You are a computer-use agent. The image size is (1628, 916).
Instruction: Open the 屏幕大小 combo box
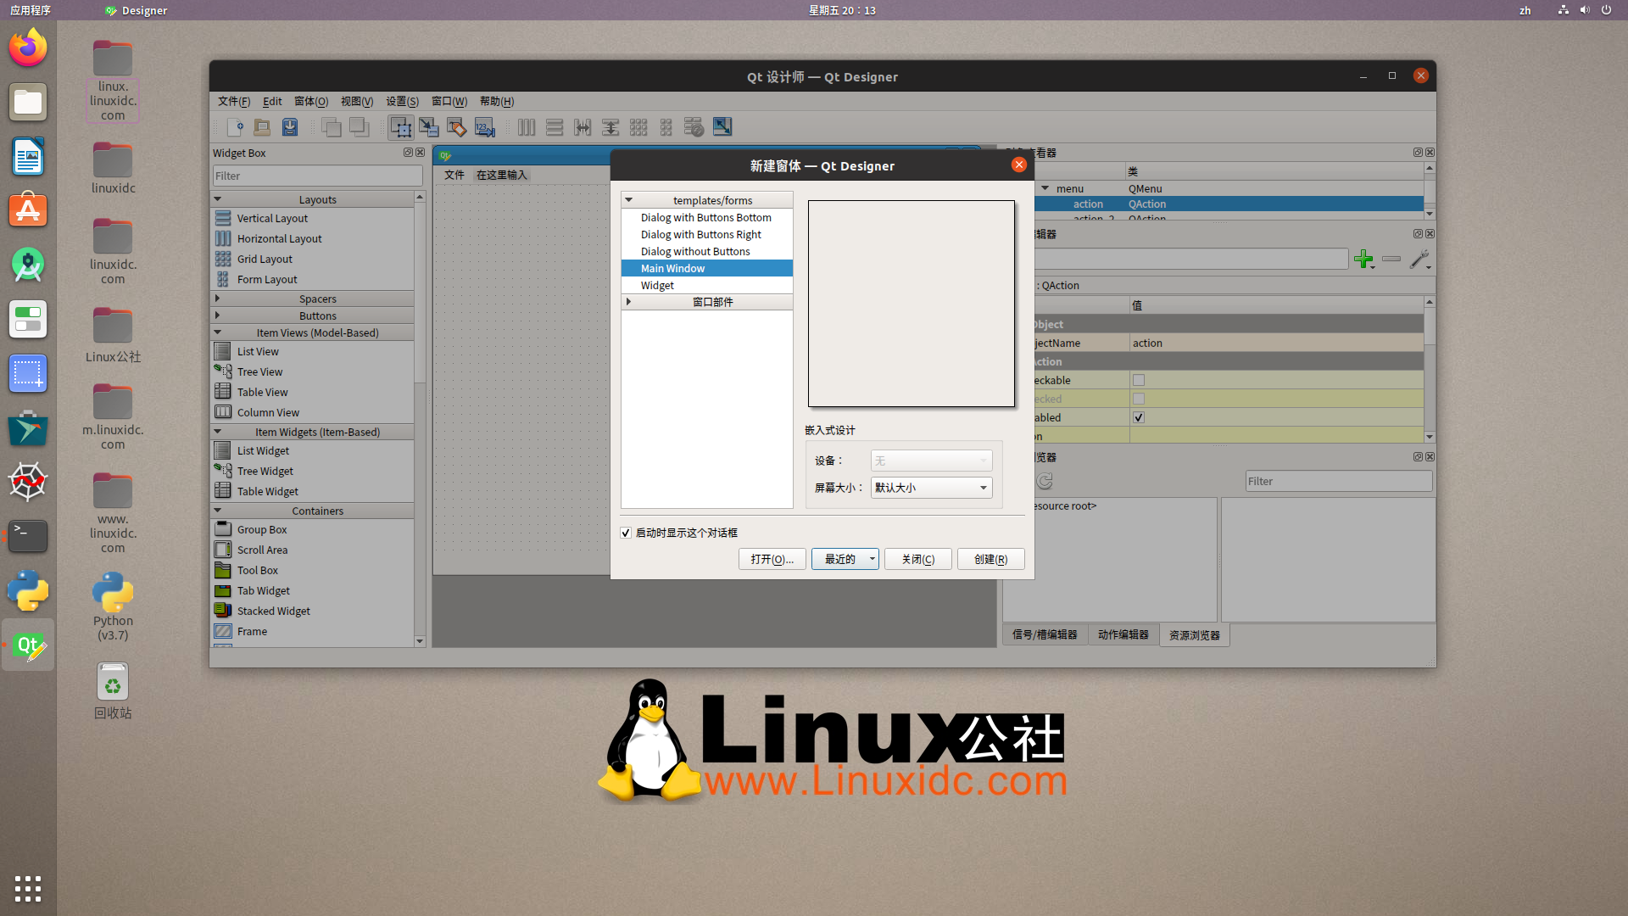tap(931, 488)
